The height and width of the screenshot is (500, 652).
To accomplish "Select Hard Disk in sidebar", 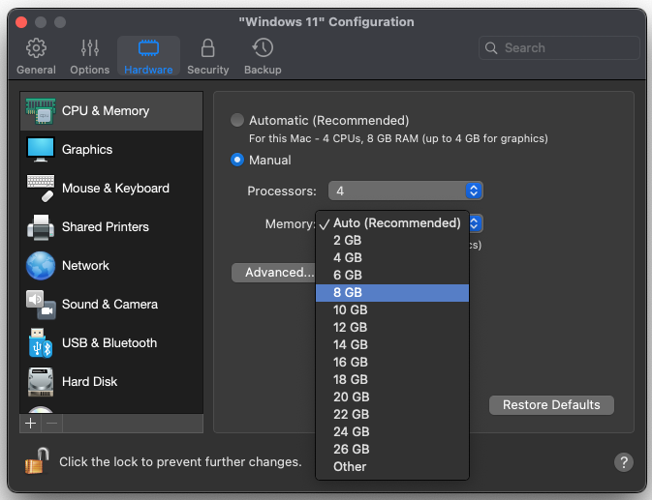I will pos(111,382).
